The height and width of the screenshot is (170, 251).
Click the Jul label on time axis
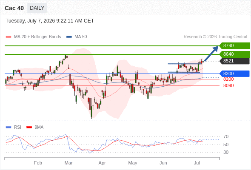pos(197,163)
